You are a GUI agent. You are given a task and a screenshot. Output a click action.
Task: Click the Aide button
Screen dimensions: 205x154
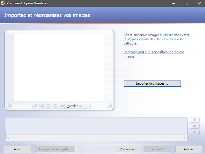[17, 149]
